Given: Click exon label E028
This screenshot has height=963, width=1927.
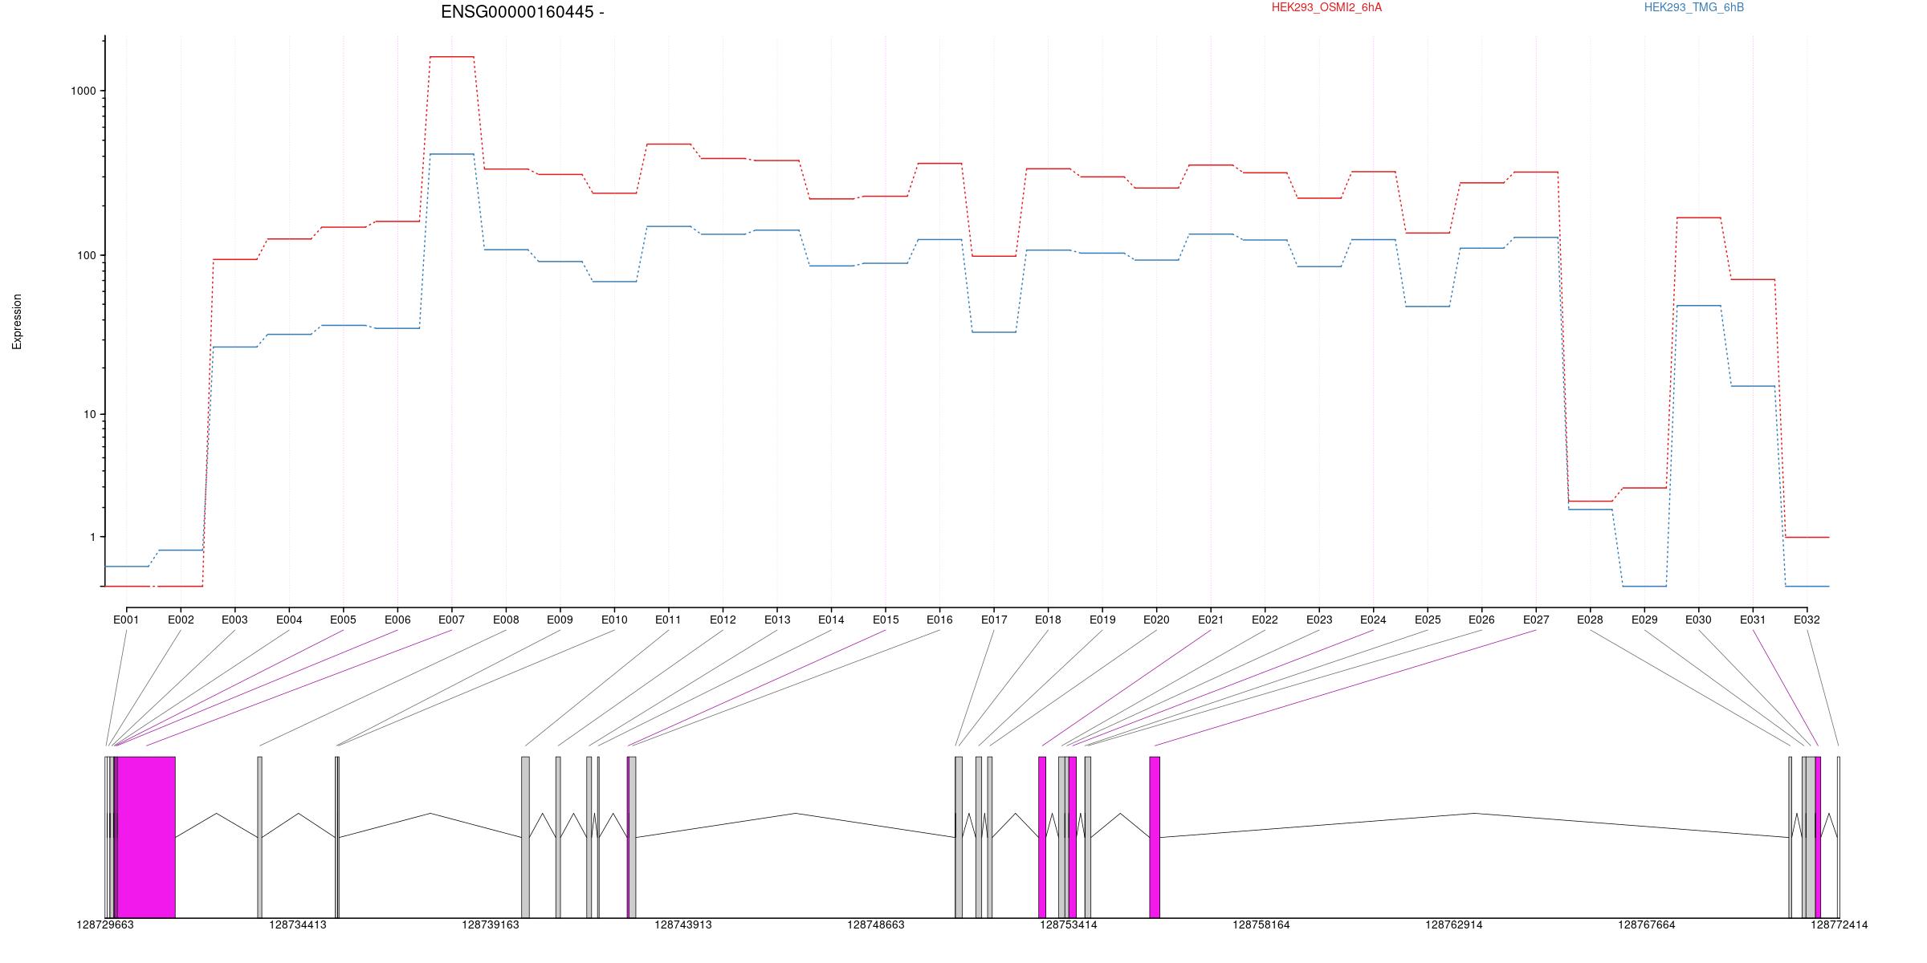Looking at the screenshot, I should click(x=1590, y=620).
